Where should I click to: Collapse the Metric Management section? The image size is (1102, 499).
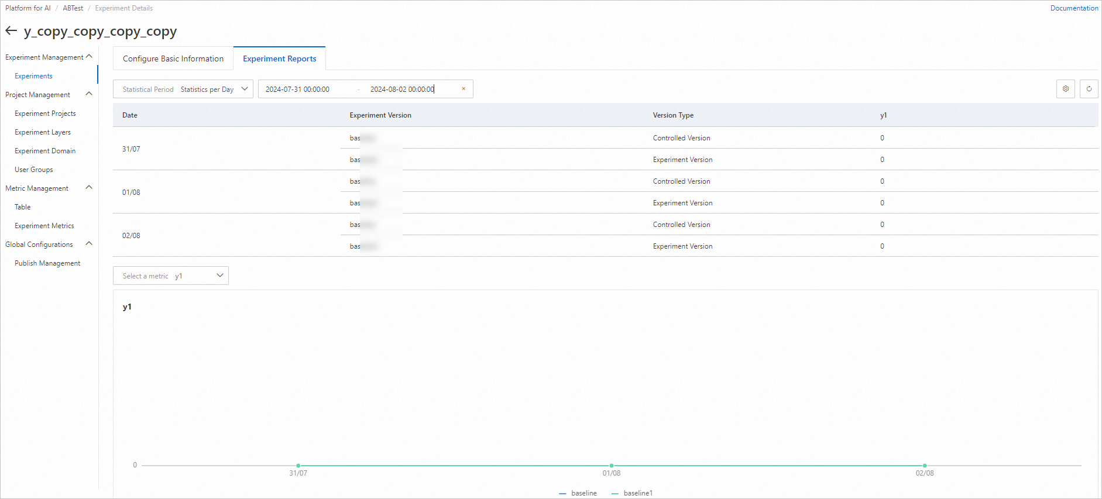(x=89, y=188)
